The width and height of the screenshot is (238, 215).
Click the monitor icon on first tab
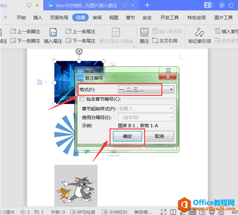(29, 6)
